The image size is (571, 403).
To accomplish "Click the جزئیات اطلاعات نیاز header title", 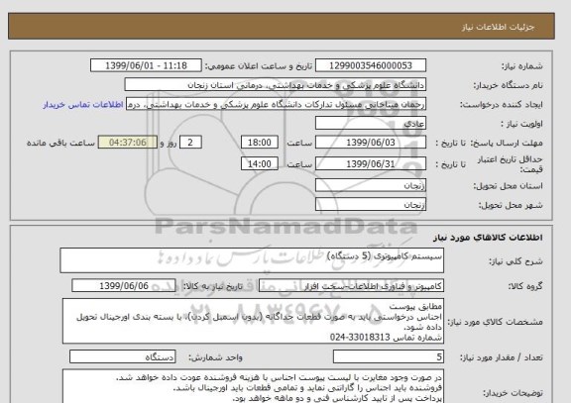I will pos(498,27).
